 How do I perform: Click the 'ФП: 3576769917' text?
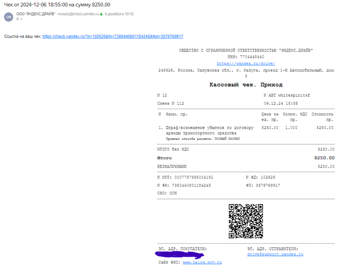tap(263, 185)
